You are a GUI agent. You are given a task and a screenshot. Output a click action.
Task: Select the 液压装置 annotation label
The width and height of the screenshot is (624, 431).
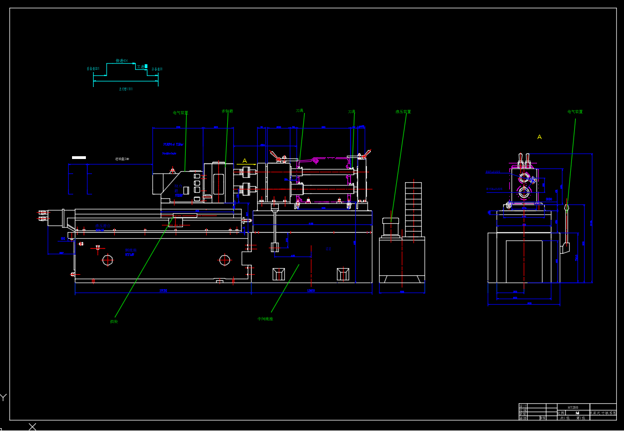[x=403, y=112]
